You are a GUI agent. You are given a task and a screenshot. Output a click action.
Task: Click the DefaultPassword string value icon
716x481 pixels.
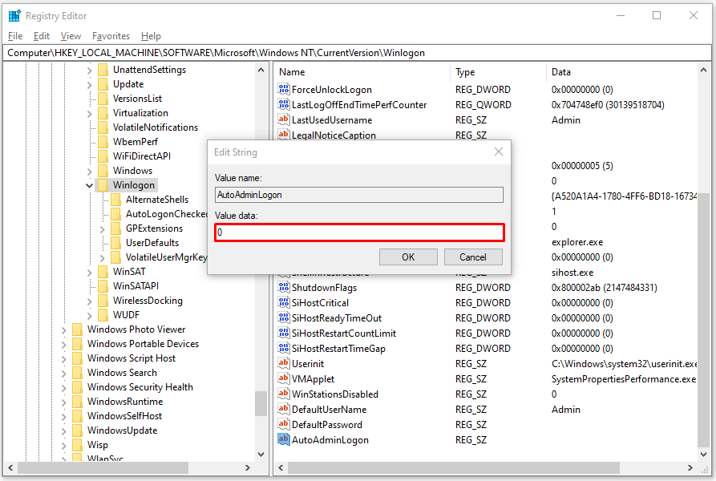click(x=284, y=424)
